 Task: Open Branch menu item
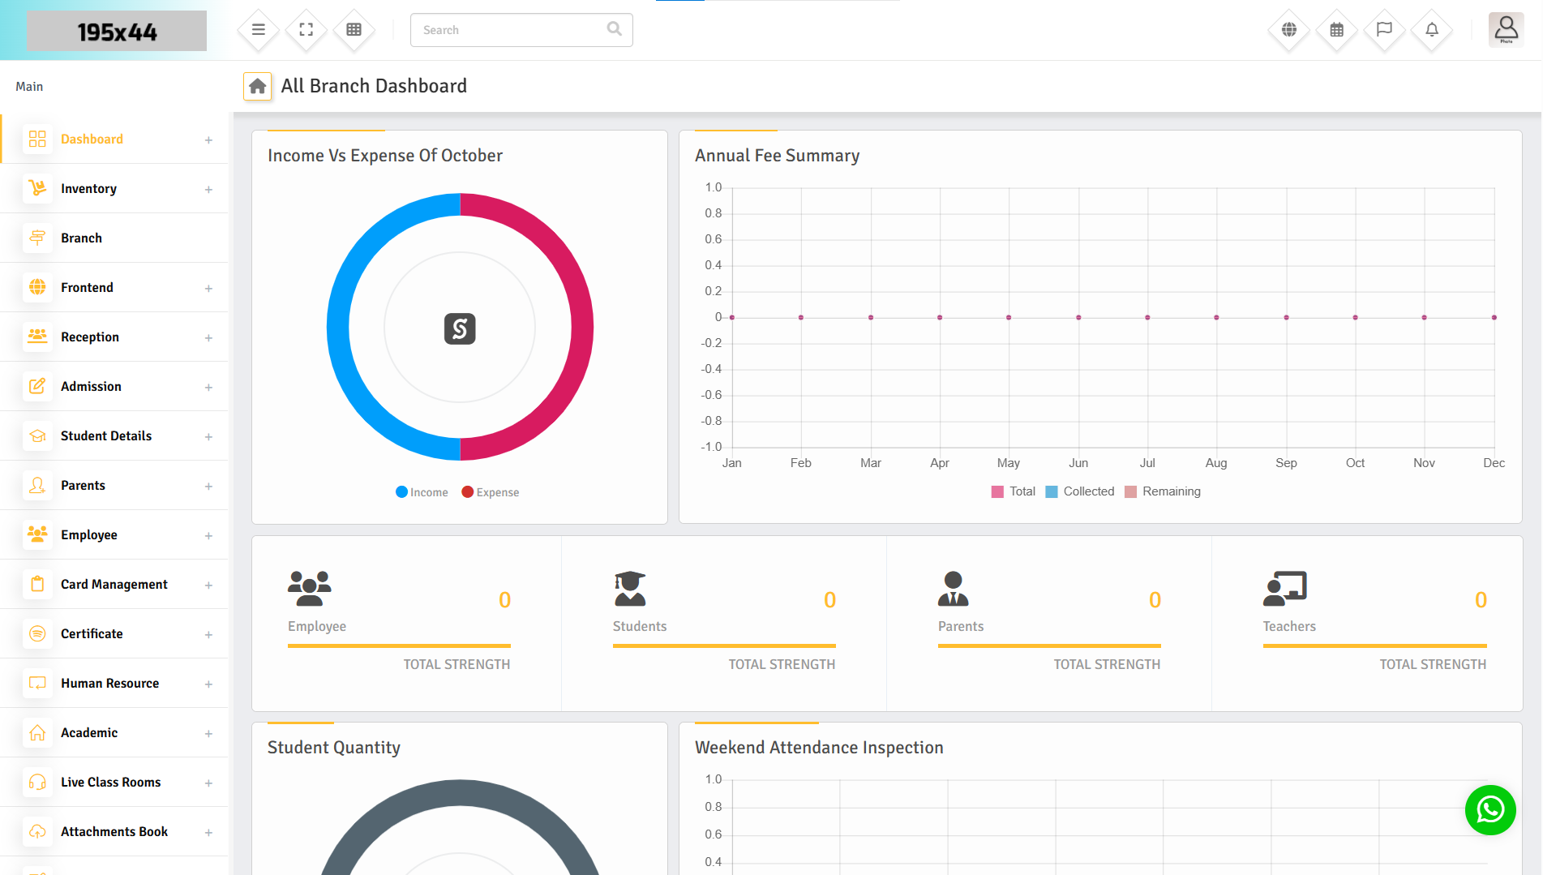[114, 238]
